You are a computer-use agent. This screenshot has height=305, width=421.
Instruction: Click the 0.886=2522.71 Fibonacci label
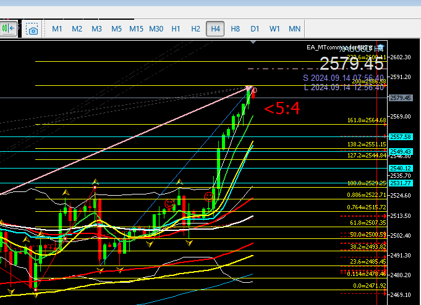[367, 194]
